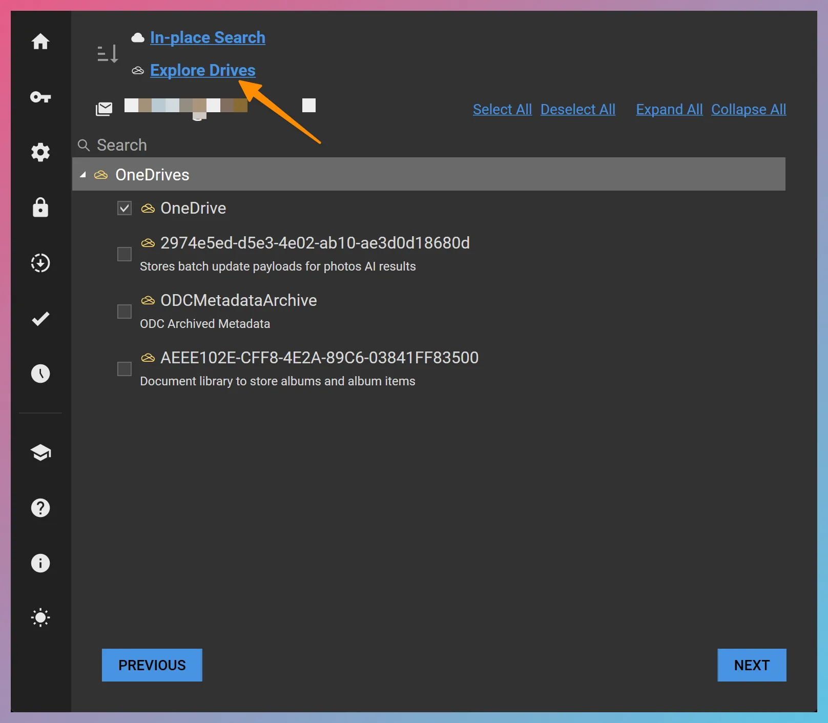The image size is (828, 723).
Task: Click the Select All link
Action: (502, 110)
